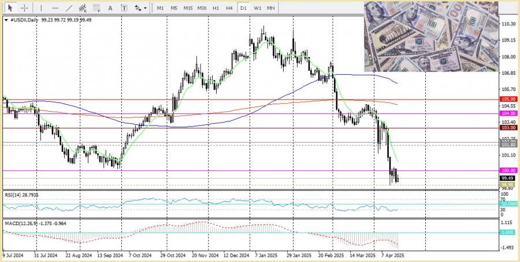Viewport: 520px width, 262px height.
Task: Expand the #USDX,Daily chart title triangle
Action: tap(6, 20)
